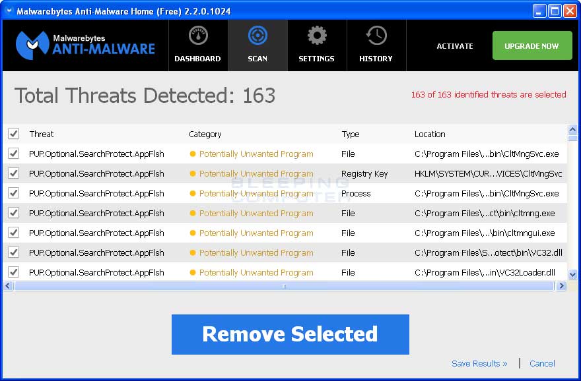The width and height of the screenshot is (581, 381).
Task: Toggle the checkbox on the VC32.dll threat row
Action: (14, 252)
